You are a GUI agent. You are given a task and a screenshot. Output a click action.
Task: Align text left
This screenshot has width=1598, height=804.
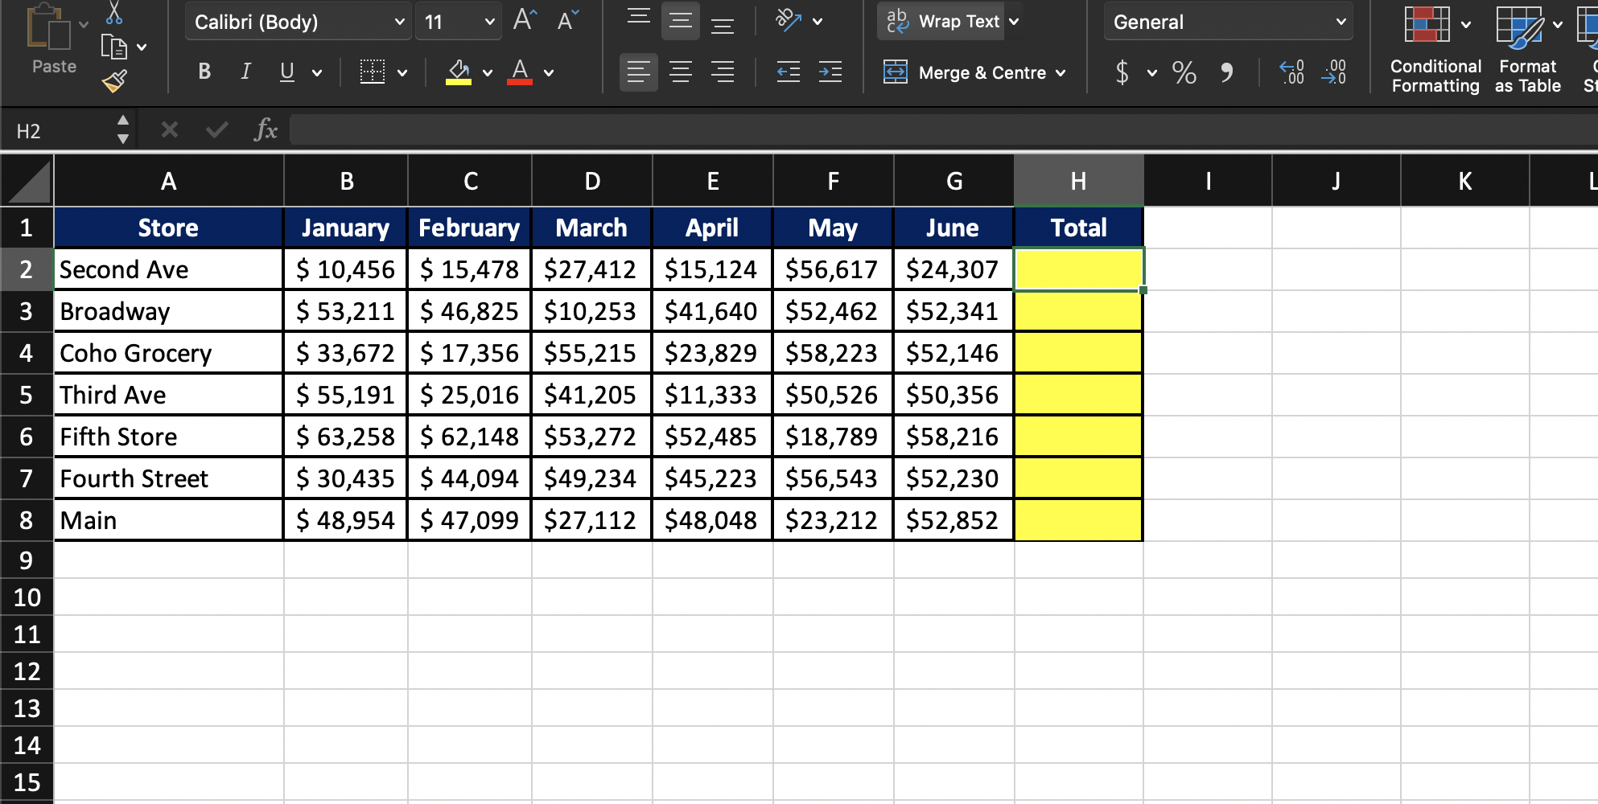pos(639,72)
